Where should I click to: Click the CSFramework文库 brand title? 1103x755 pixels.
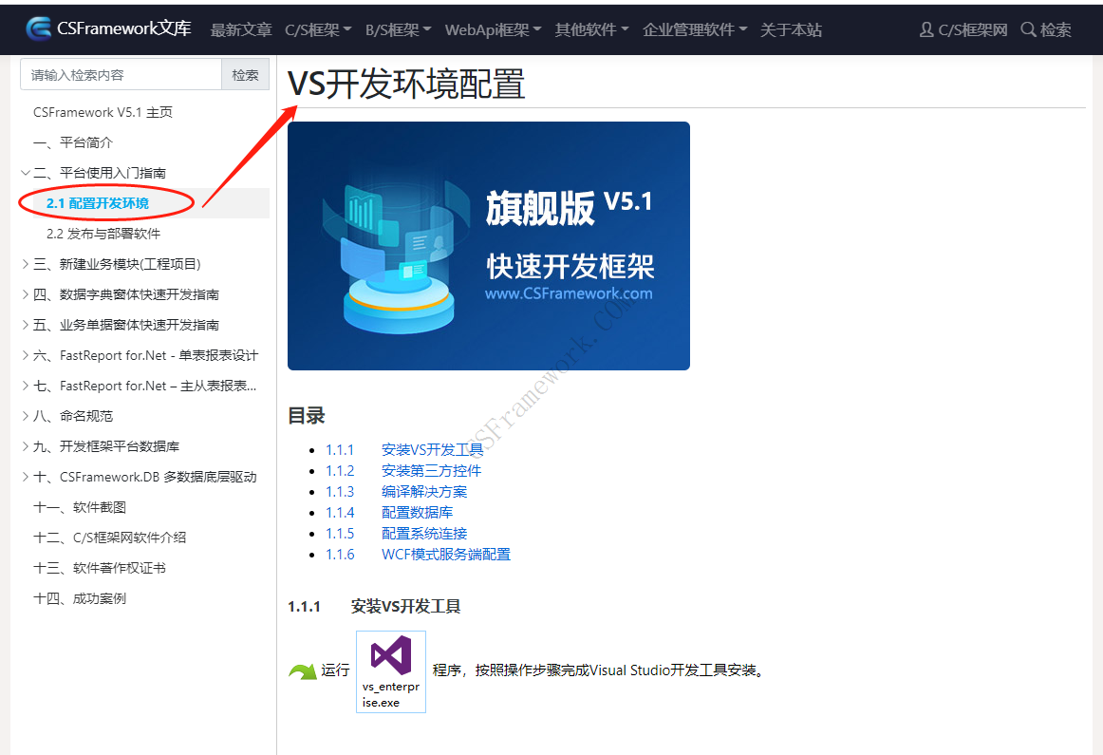(123, 28)
